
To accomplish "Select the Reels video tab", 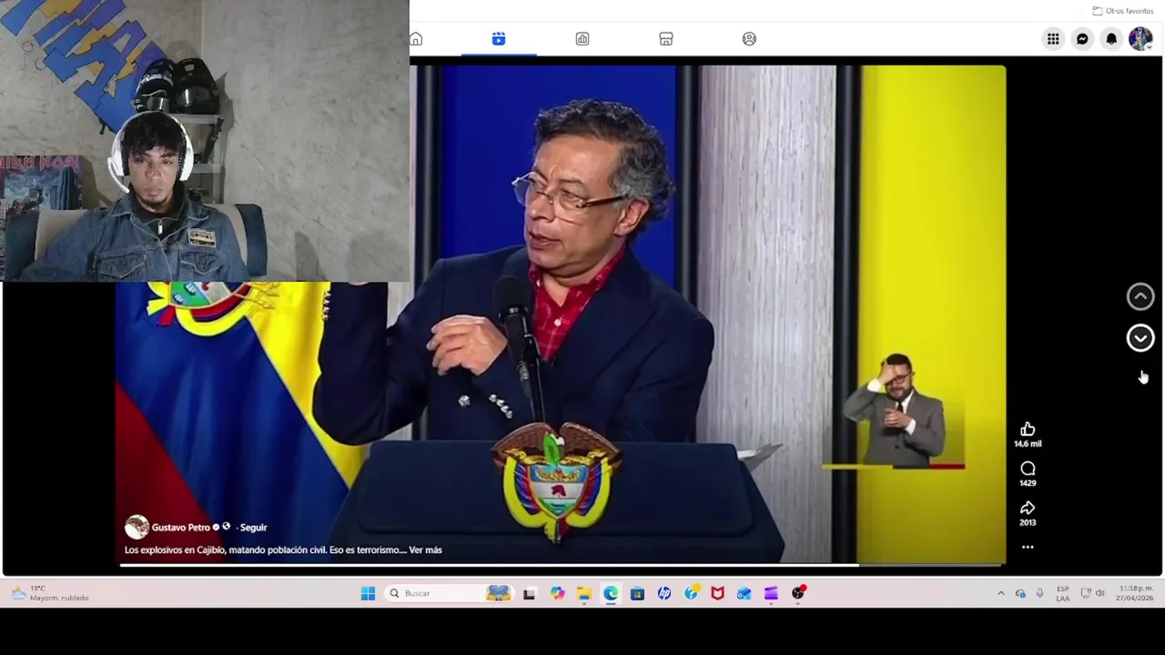I will click(x=499, y=39).
